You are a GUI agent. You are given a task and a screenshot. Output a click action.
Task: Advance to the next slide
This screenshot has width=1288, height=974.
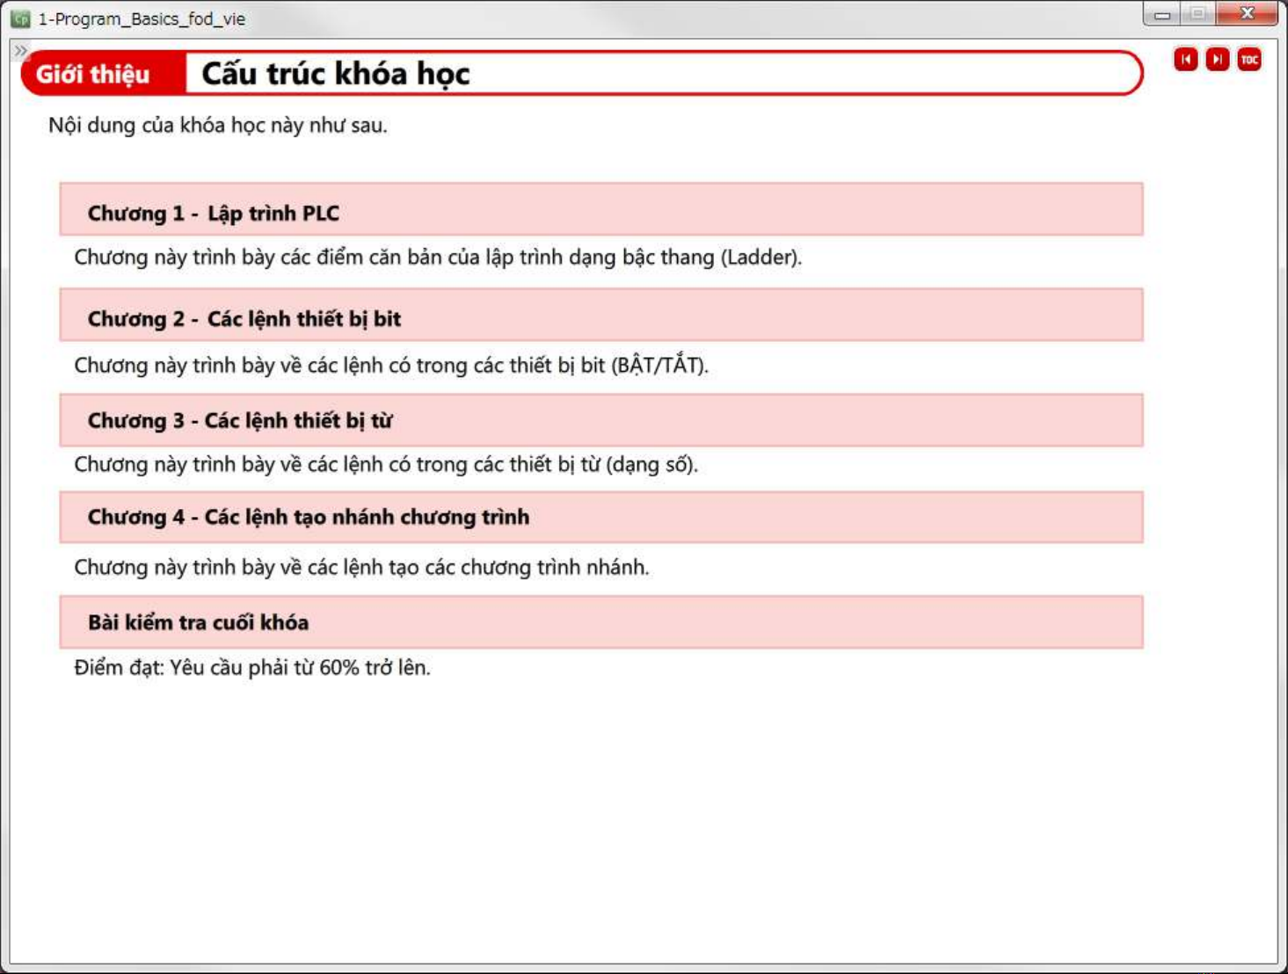pos(1217,60)
